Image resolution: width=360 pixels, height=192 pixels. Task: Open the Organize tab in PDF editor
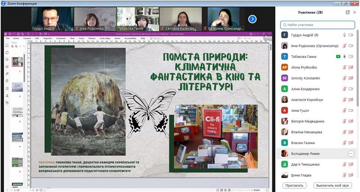coord(48,38)
